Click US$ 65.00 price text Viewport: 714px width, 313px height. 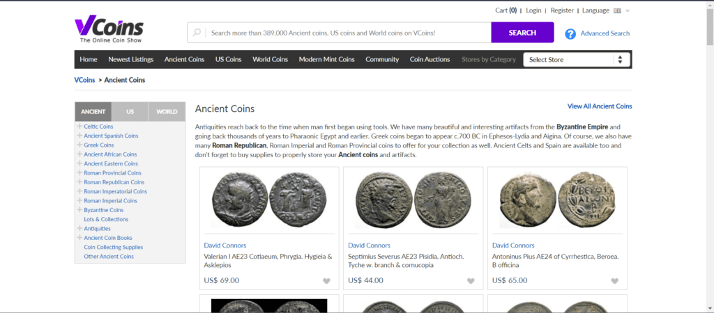[x=510, y=280]
